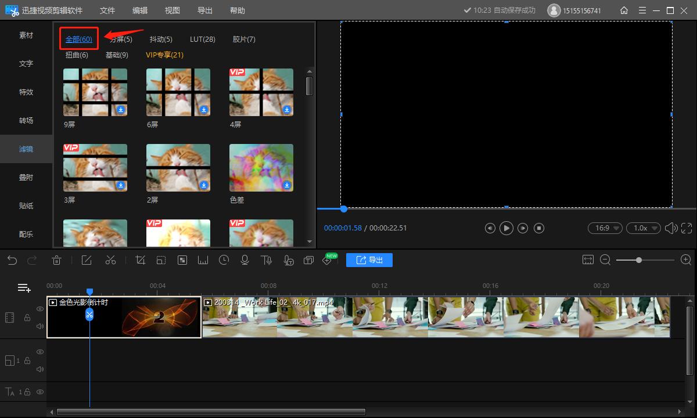
Task: Hide the main video track
Action: click(40, 309)
